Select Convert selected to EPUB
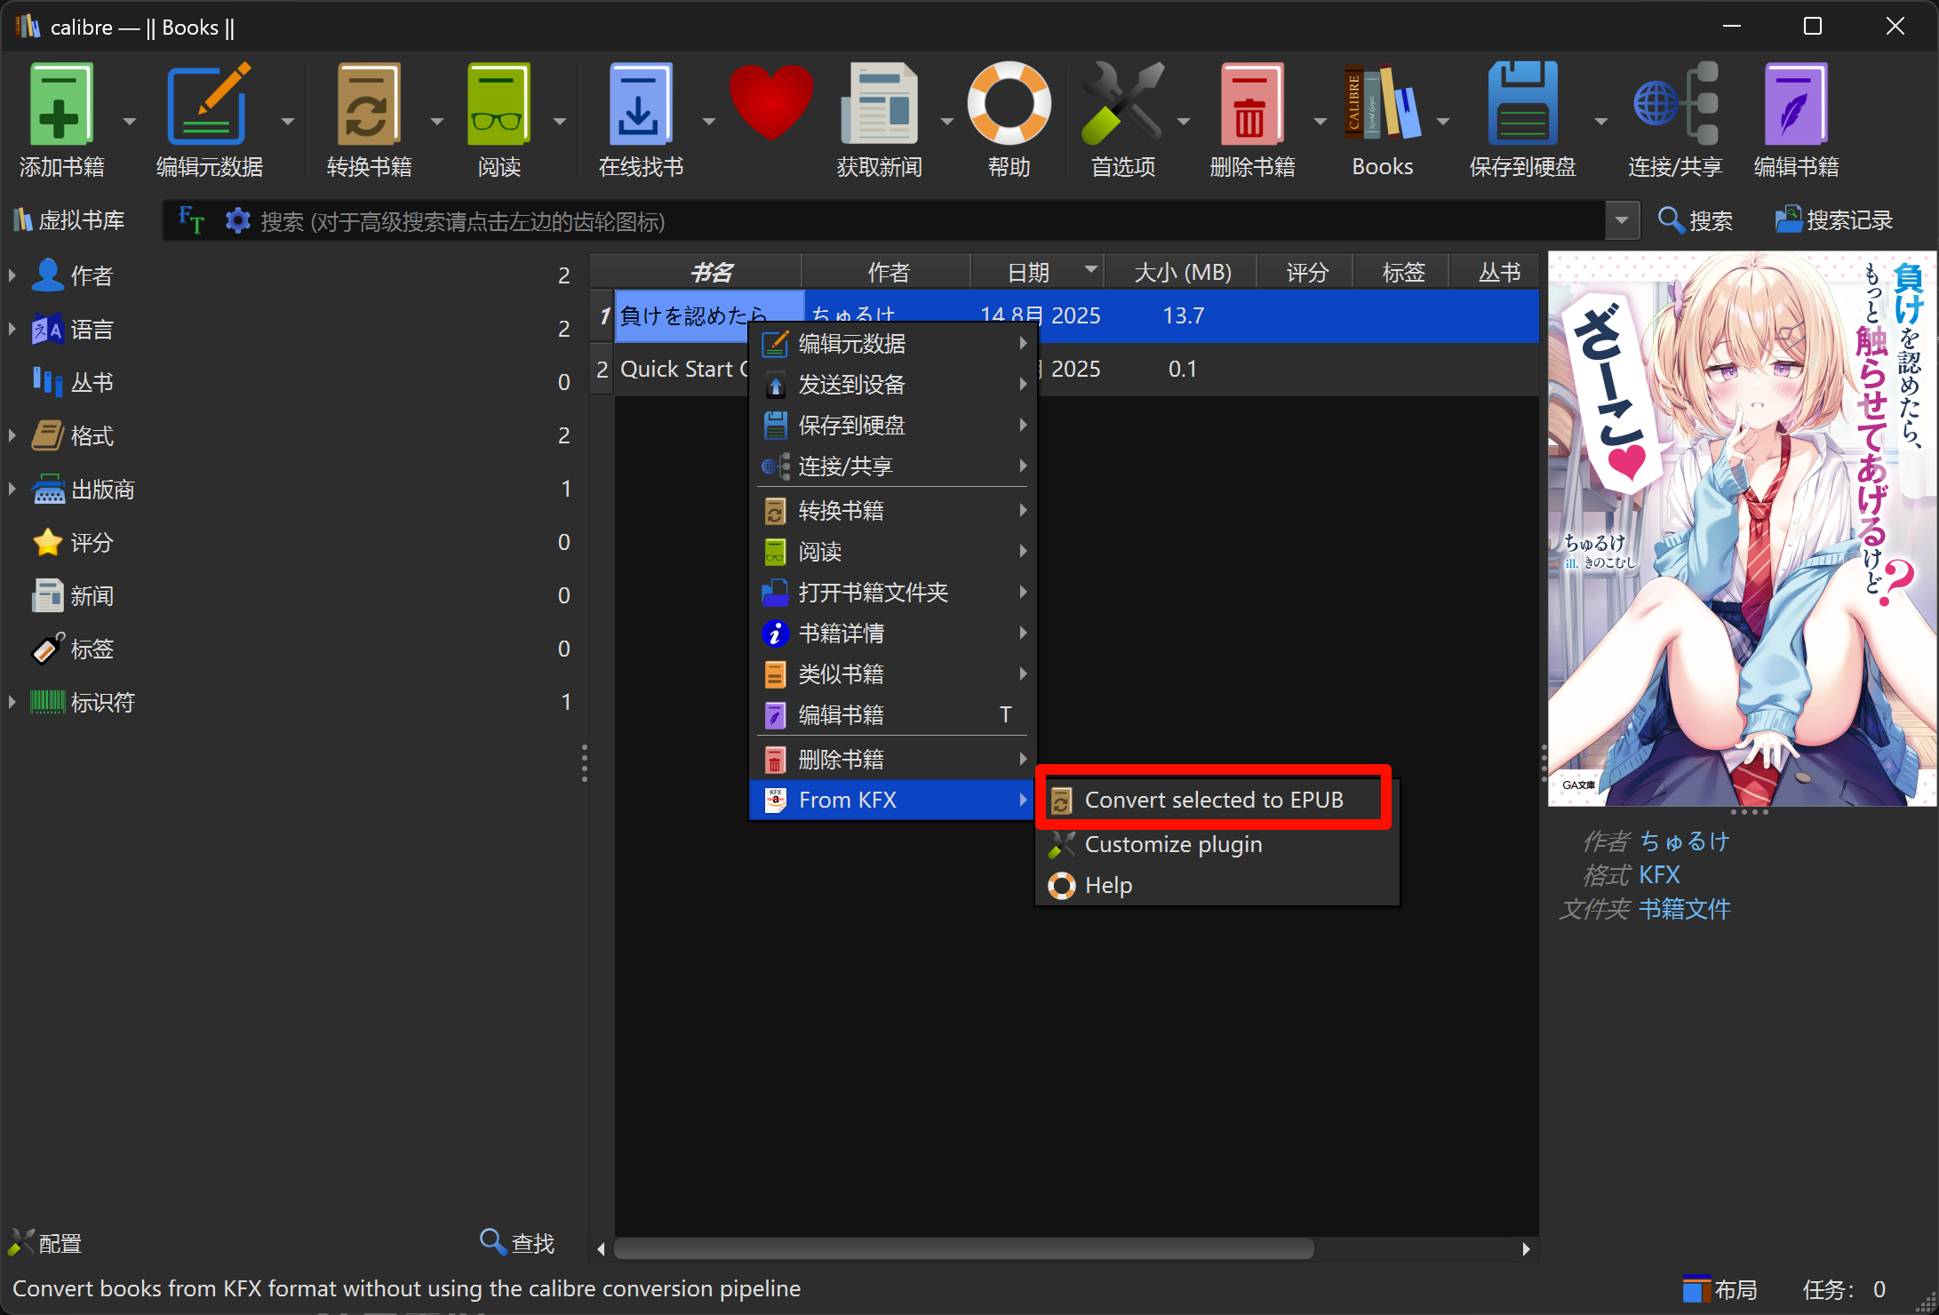 click(x=1214, y=800)
